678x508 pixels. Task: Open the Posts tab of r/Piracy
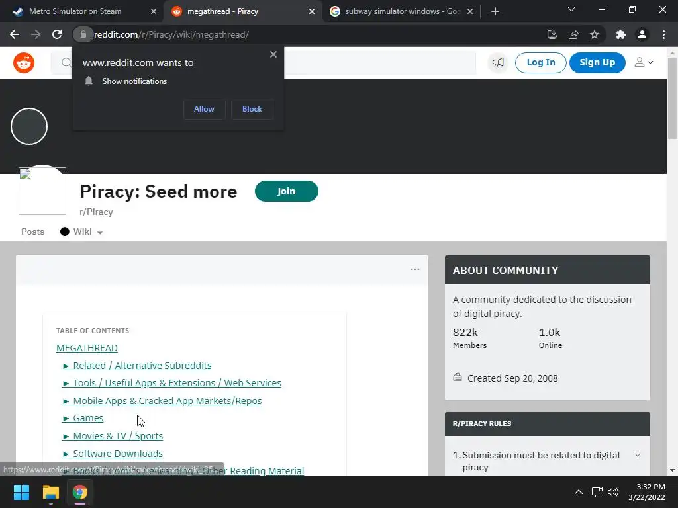tap(33, 232)
